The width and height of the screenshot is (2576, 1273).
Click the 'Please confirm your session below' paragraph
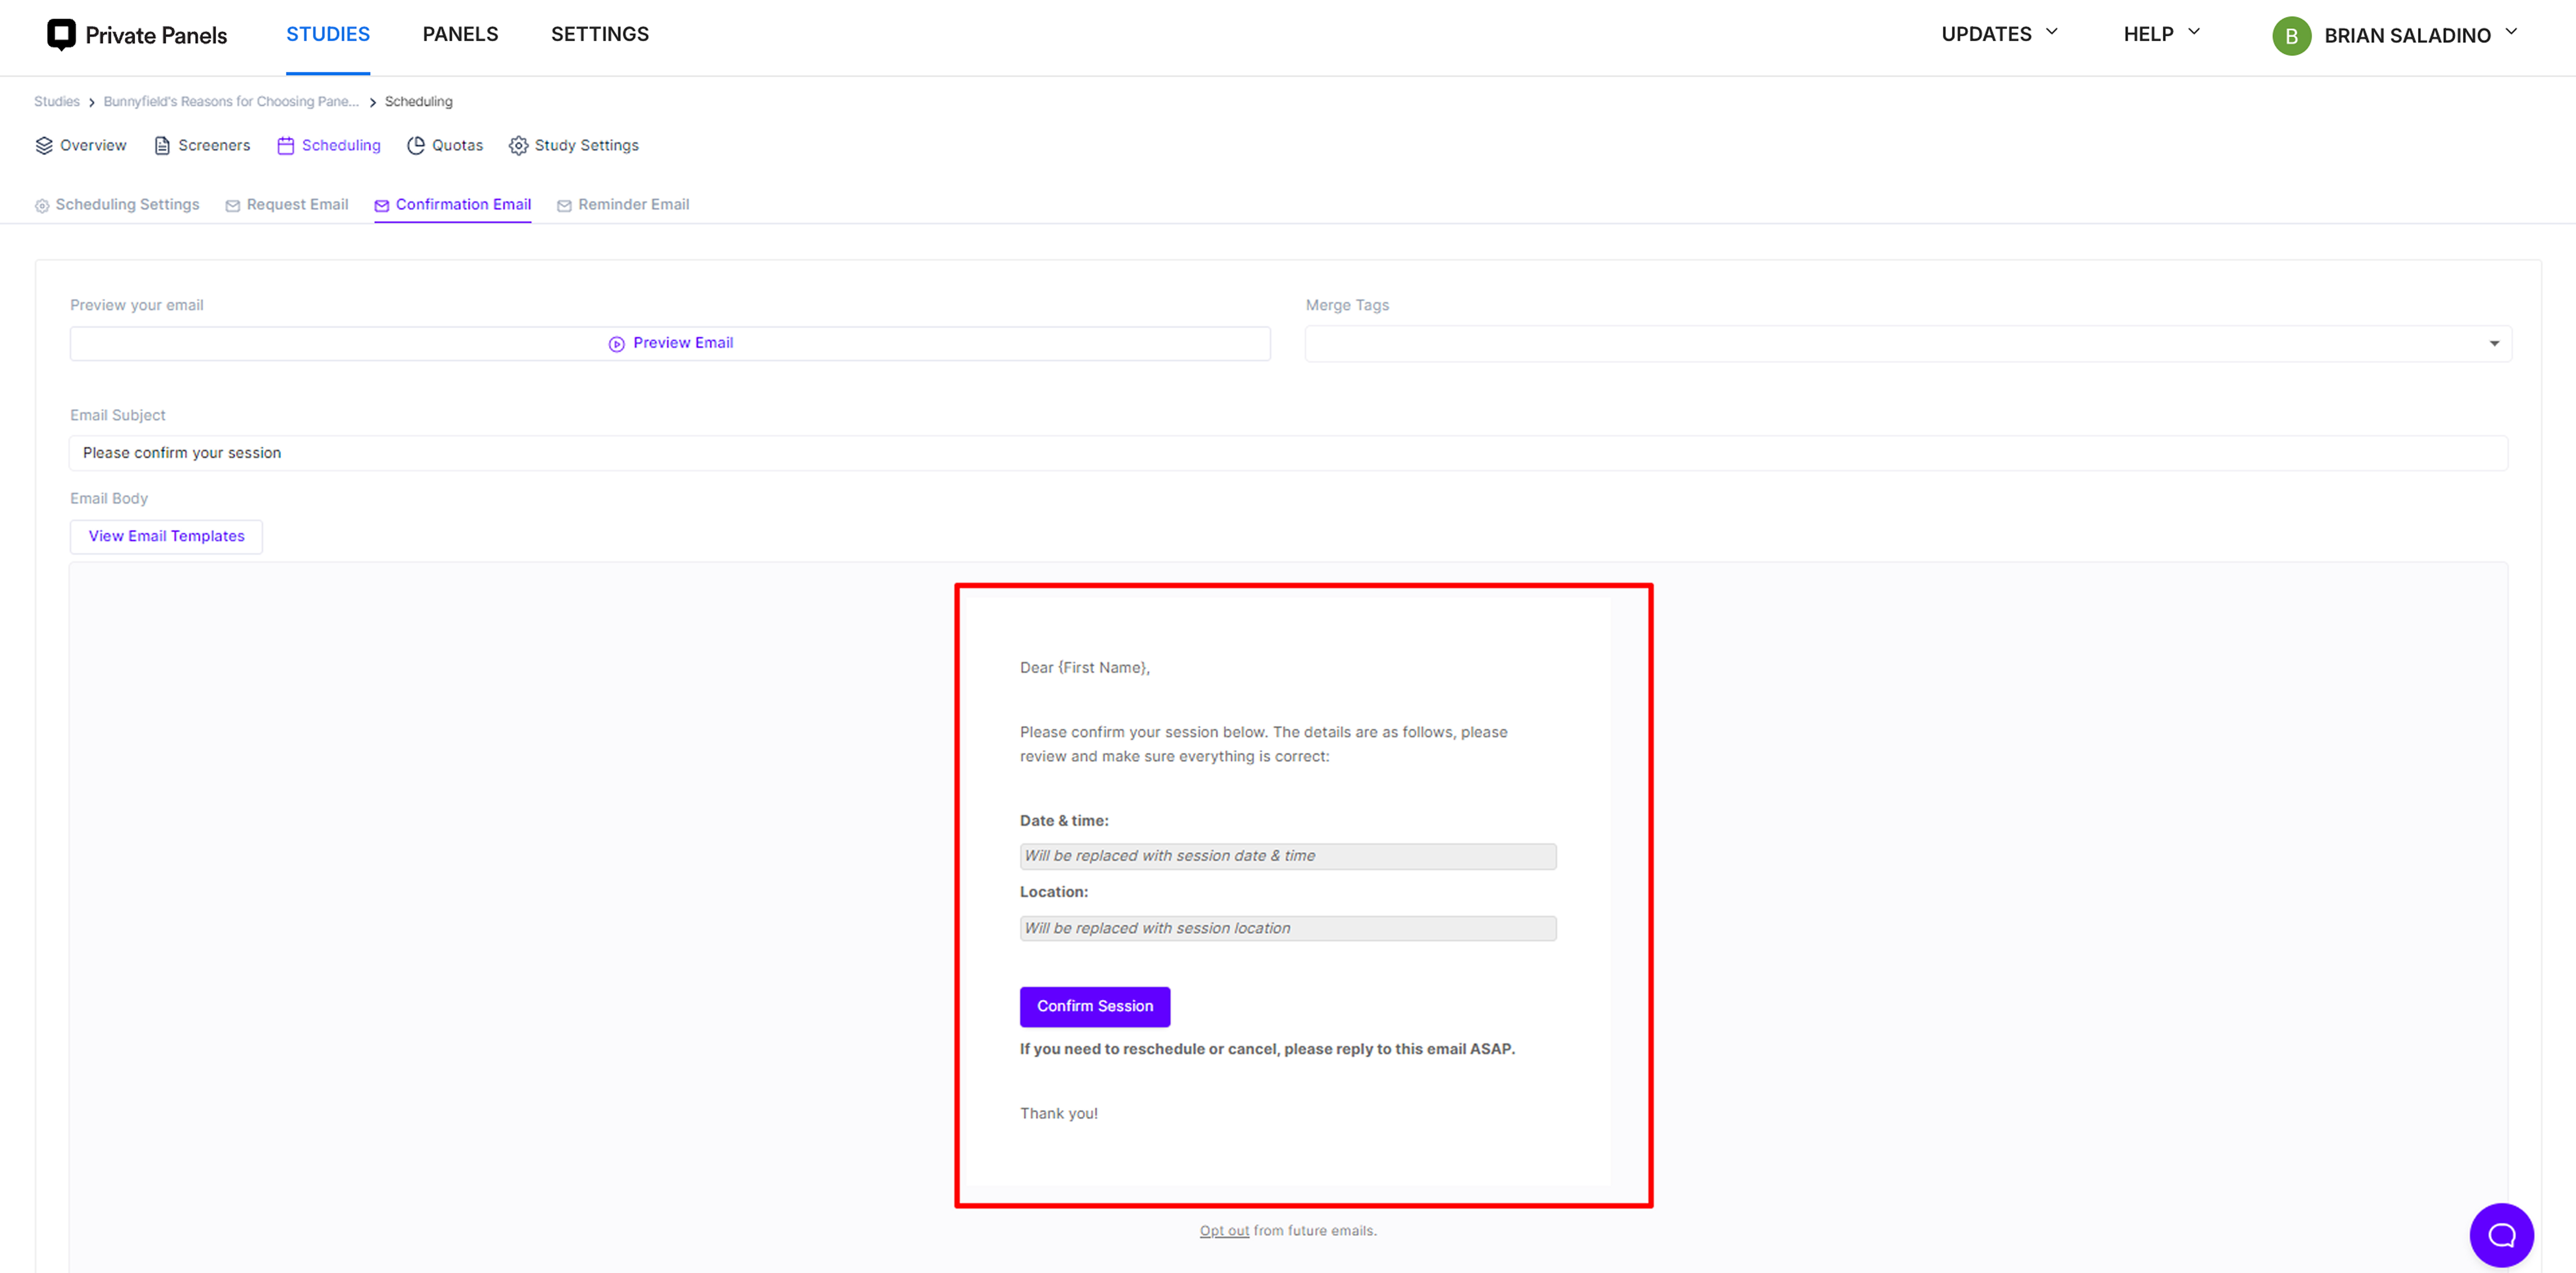click(1264, 745)
